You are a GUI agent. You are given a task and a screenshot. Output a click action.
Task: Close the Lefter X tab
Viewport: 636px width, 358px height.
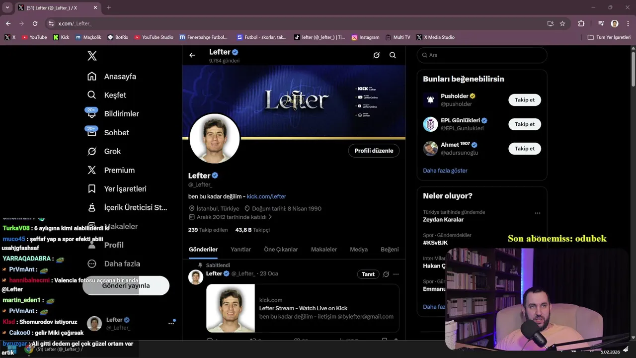pos(95,7)
